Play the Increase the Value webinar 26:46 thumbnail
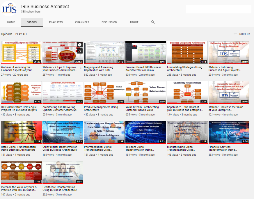The image size is (254, 199). point(229,93)
